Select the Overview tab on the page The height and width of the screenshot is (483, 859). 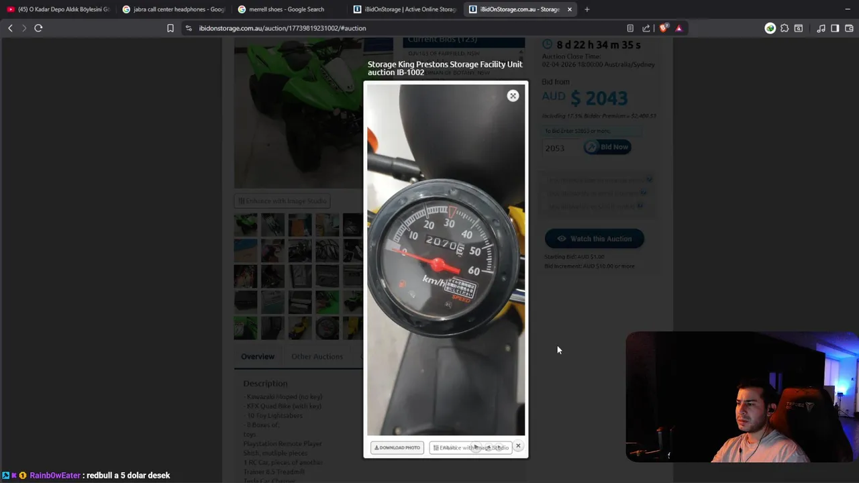click(x=258, y=357)
